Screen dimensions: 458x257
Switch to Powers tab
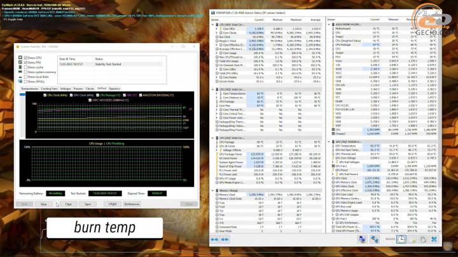pyautogui.click(x=78, y=89)
